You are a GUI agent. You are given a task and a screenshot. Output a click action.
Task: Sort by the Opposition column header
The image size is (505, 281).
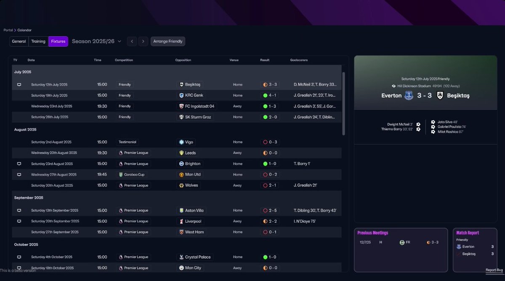(183, 60)
